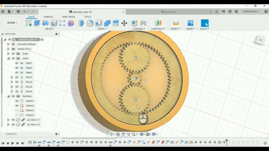Open the SELECT menu
This screenshot has width=269, height=151.
[205, 29]
